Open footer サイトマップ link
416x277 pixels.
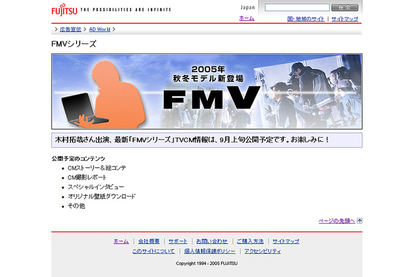[286, 241]
